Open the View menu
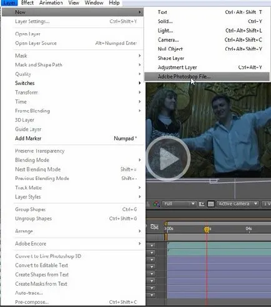 [74, 3]
